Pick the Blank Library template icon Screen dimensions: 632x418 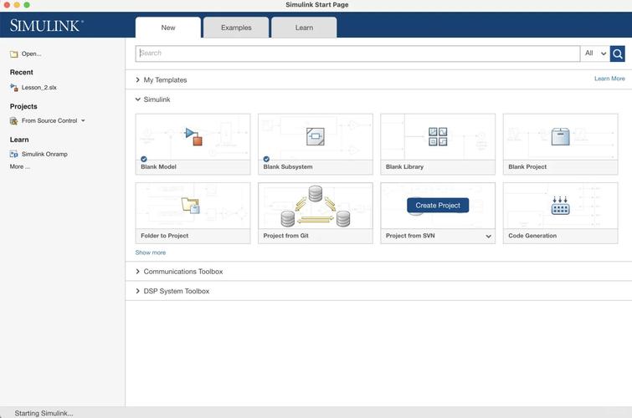438,136
